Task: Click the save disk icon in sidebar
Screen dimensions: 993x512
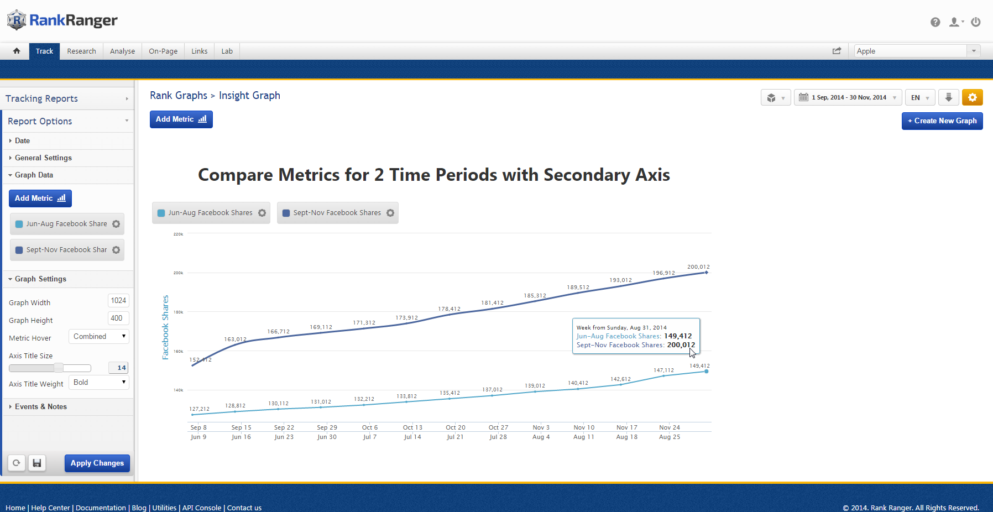Action: point(37,463)
